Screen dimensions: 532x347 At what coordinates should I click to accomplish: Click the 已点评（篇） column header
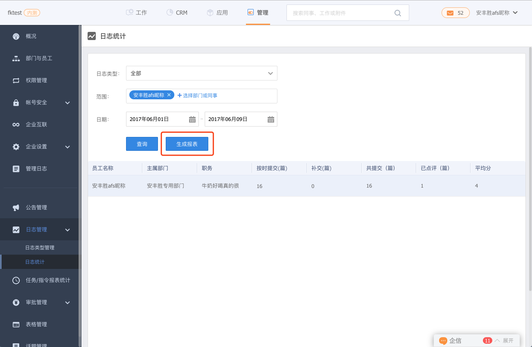435,168
